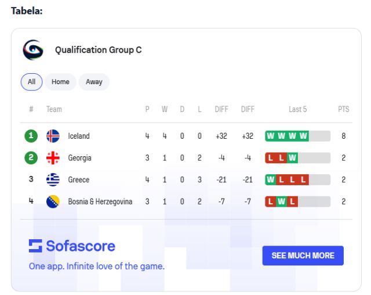Image resolution: width=371 pixels, height=295 pixels.
Task: Select the All standings filter
Action: 31,82
